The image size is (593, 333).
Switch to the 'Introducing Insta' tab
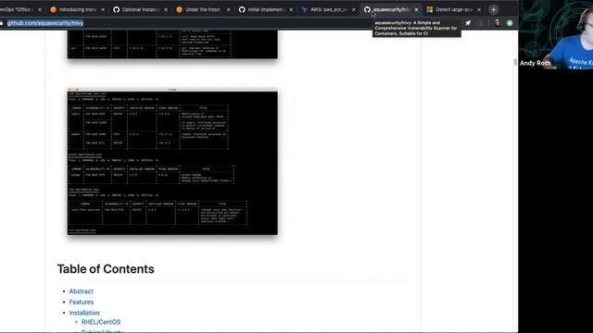[77, 9]
